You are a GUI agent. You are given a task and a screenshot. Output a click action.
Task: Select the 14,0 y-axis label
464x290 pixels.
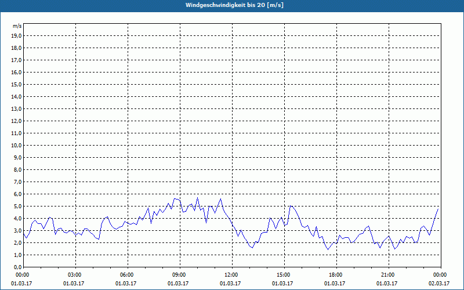(x=16, y=96)
